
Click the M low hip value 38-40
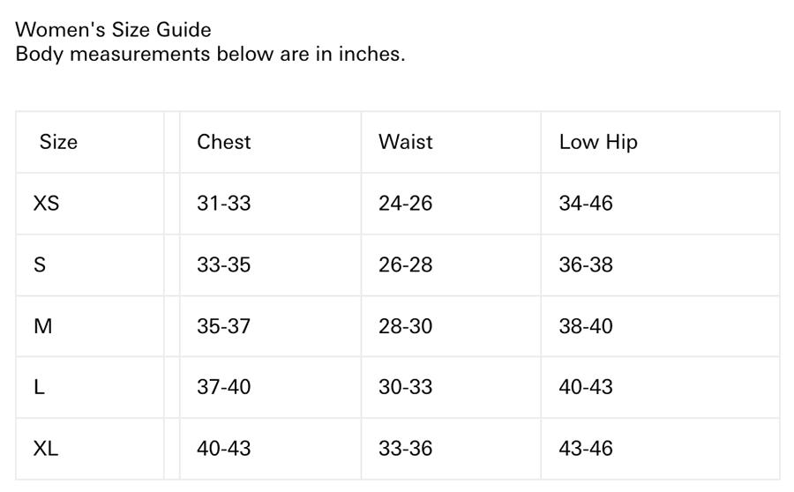click(x=586, y=326)
